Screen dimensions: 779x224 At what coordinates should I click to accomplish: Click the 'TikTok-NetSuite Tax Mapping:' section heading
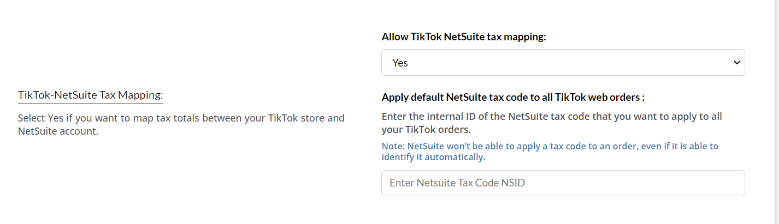(x=90, y=95)
